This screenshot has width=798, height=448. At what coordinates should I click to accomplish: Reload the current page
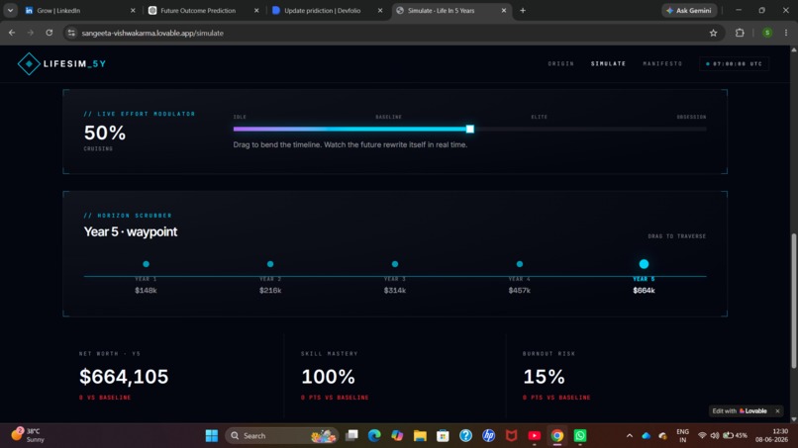(49, 33)
